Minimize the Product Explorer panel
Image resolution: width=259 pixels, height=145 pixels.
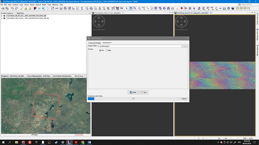tap(89, 13)
